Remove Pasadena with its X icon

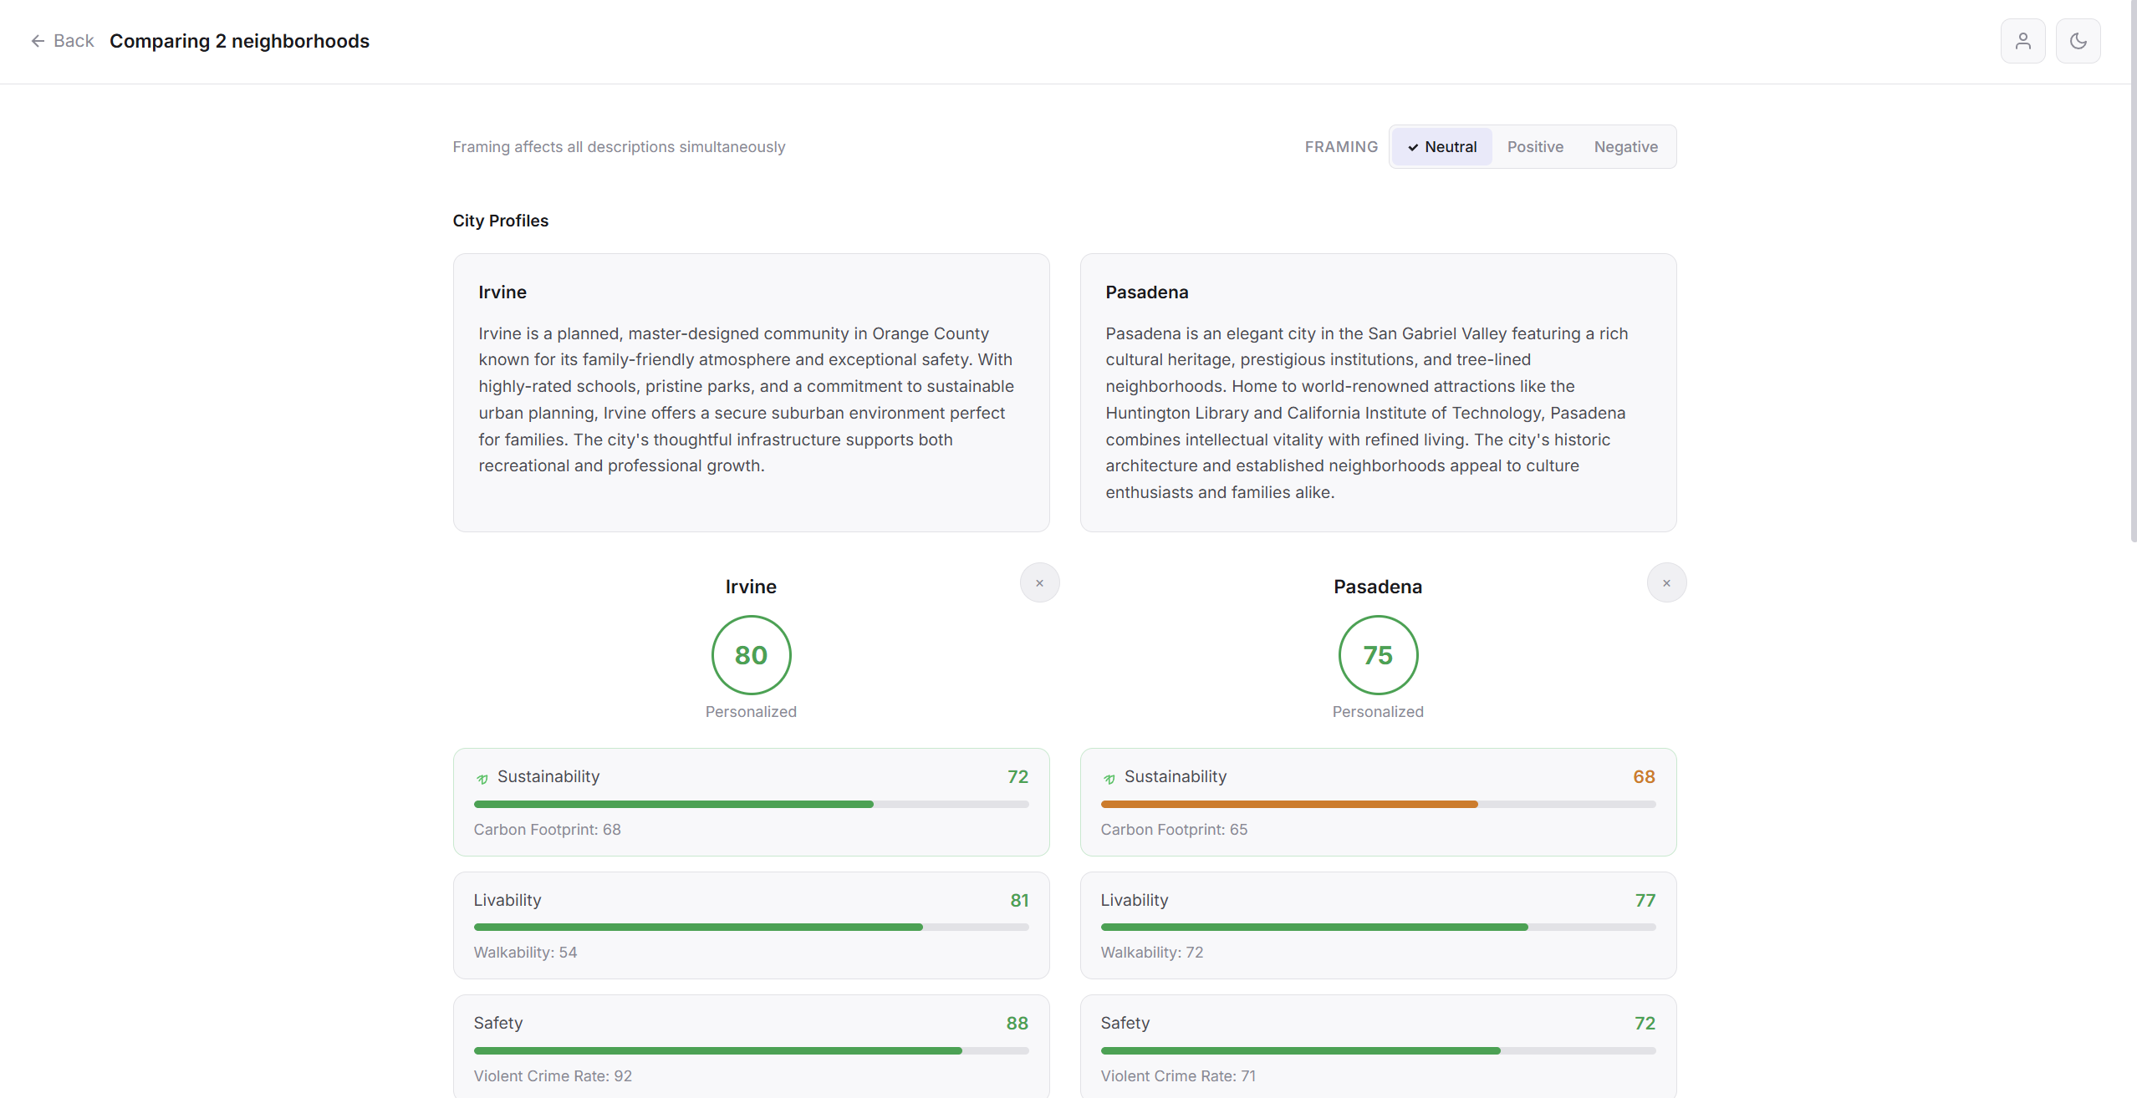point(1666,583)
